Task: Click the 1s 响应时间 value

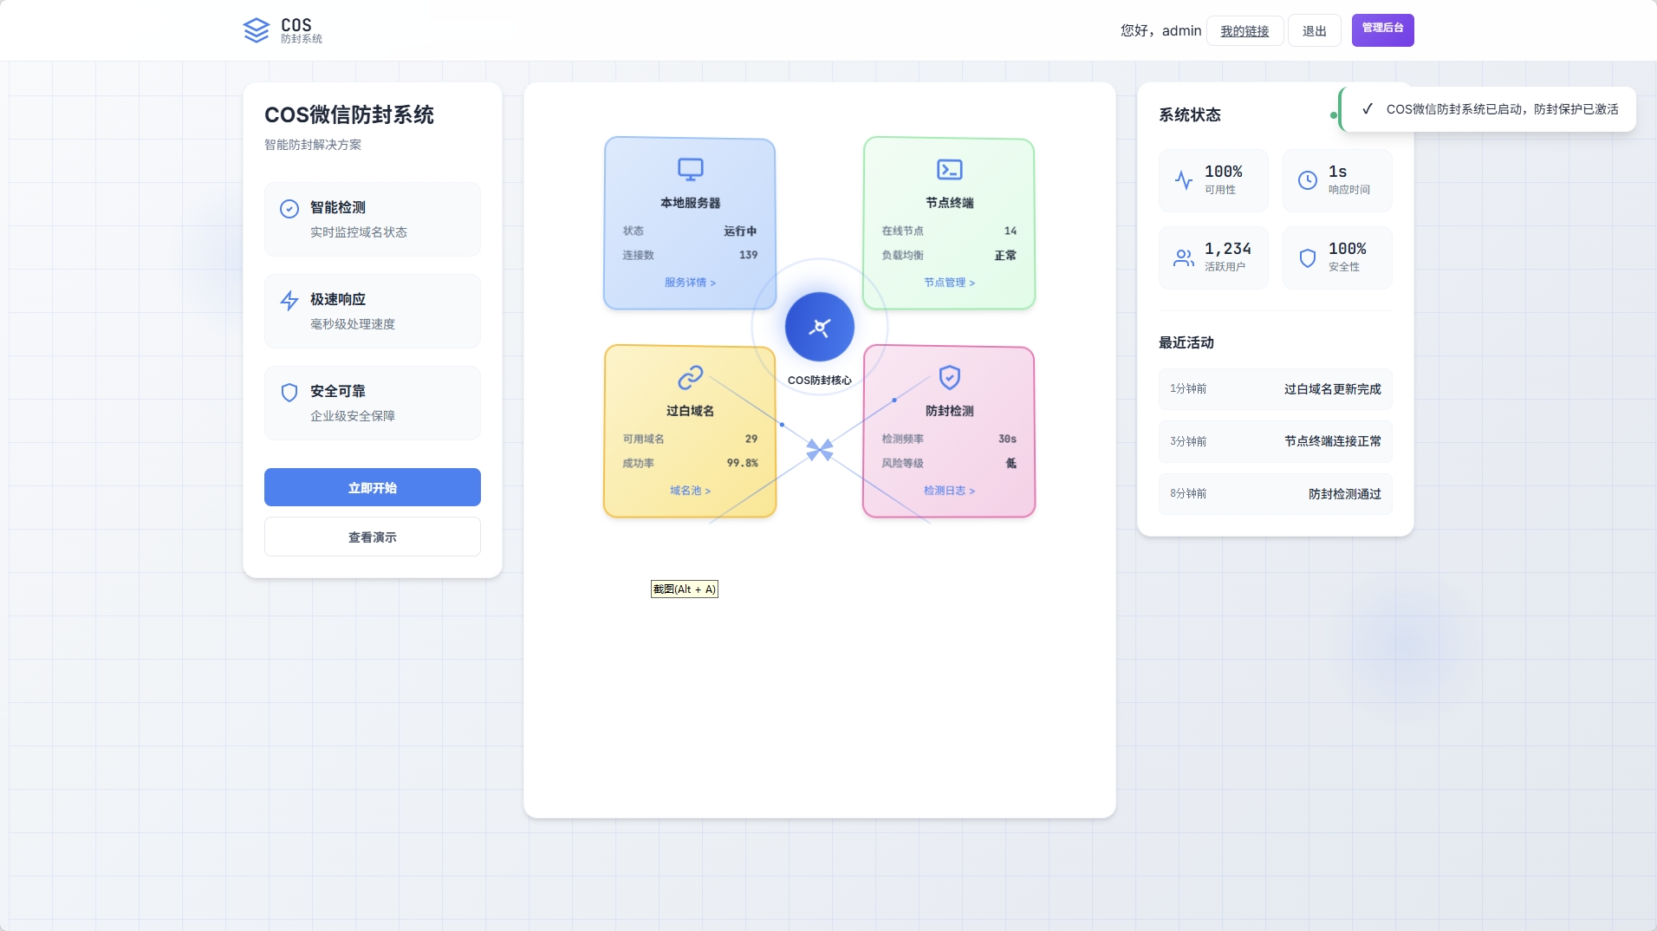Action: coord(1338,172)
